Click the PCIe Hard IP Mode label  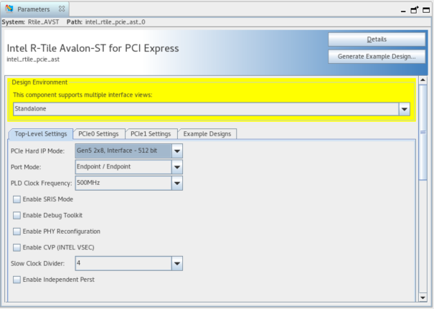coord(37,151)
